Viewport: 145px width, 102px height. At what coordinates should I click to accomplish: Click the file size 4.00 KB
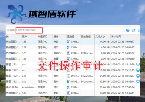(105, 48)
